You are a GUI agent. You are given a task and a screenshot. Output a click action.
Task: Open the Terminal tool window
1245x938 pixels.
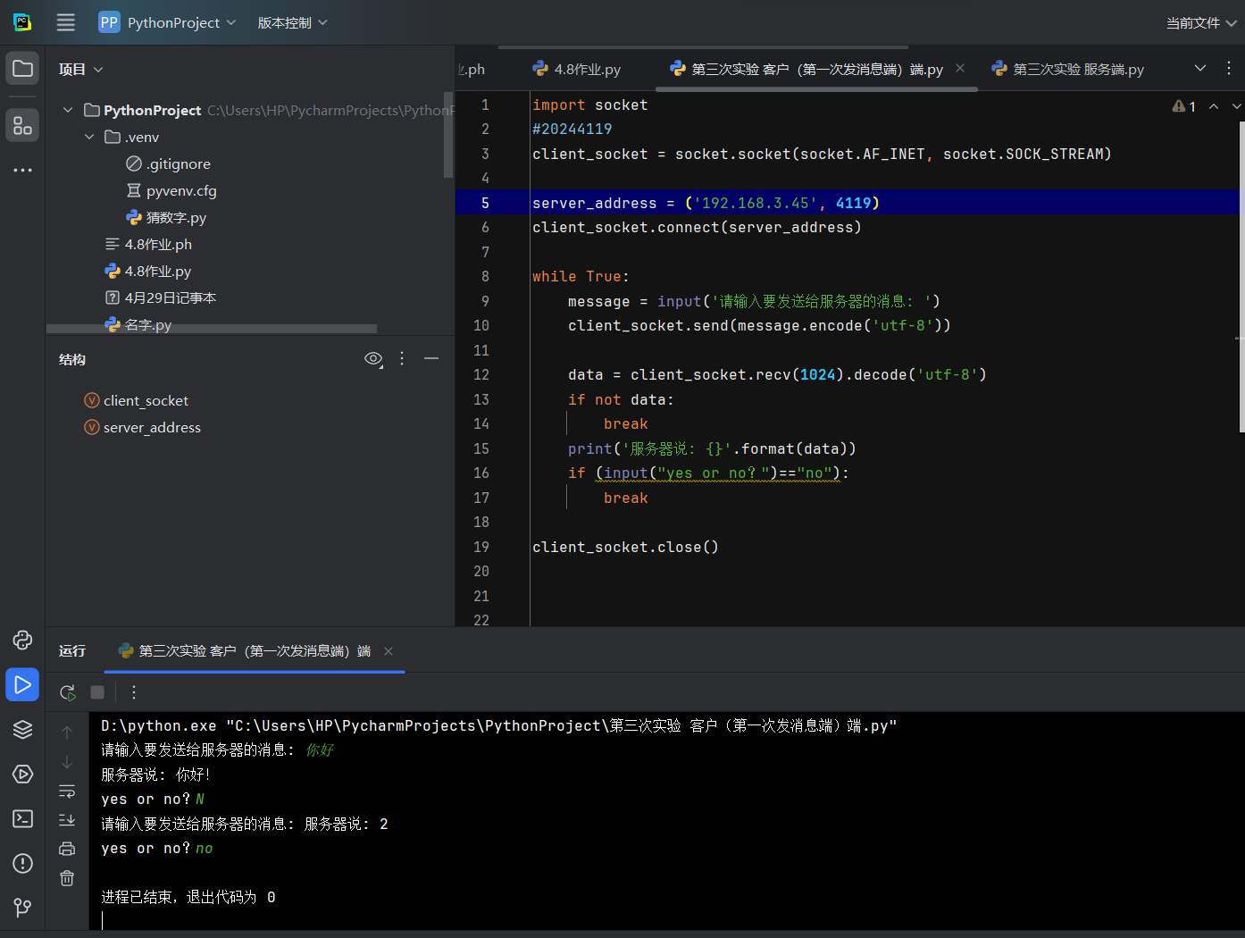pos(22,819)
